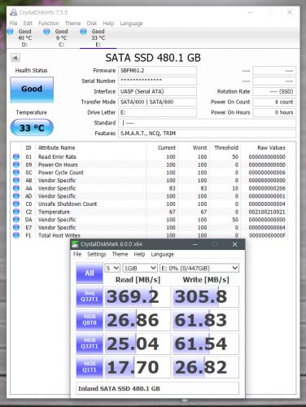Click the previous disk arrow button
The width and height of the screenshot is (306, 407).
[x=15, y=58]
